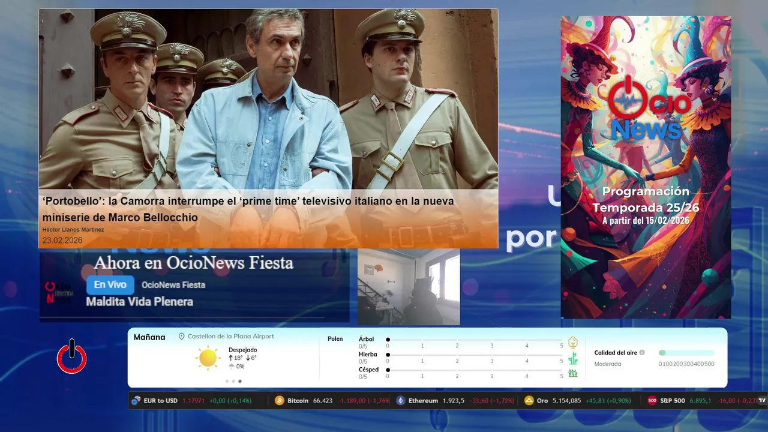The image size is (768, 432).
Task: Click the Hierba pollen level slider
Action: [475, 355]
